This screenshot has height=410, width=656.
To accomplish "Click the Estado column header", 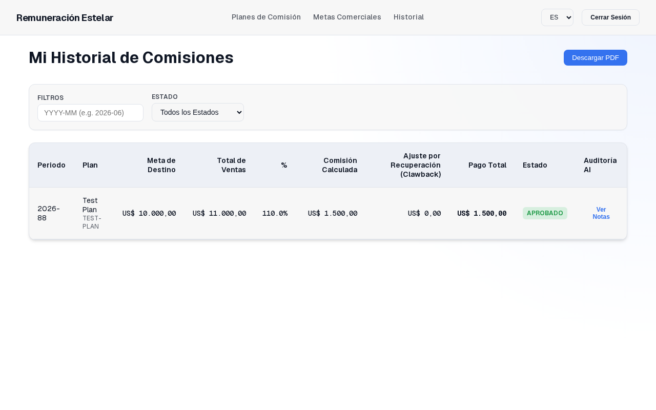I will pos(535,165).
